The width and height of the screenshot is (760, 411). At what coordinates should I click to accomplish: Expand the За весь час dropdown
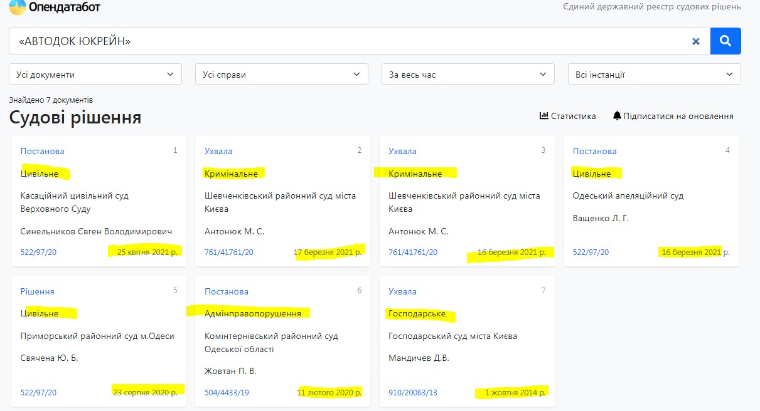tap(468, 74)
